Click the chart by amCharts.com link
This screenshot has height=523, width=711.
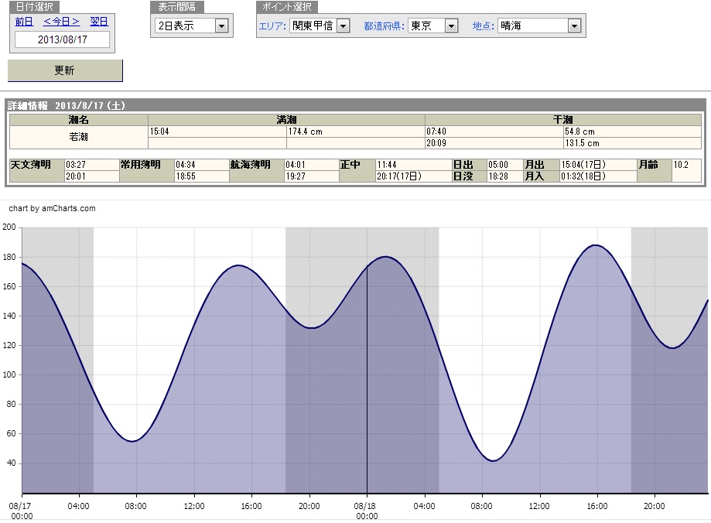[52, 208]
